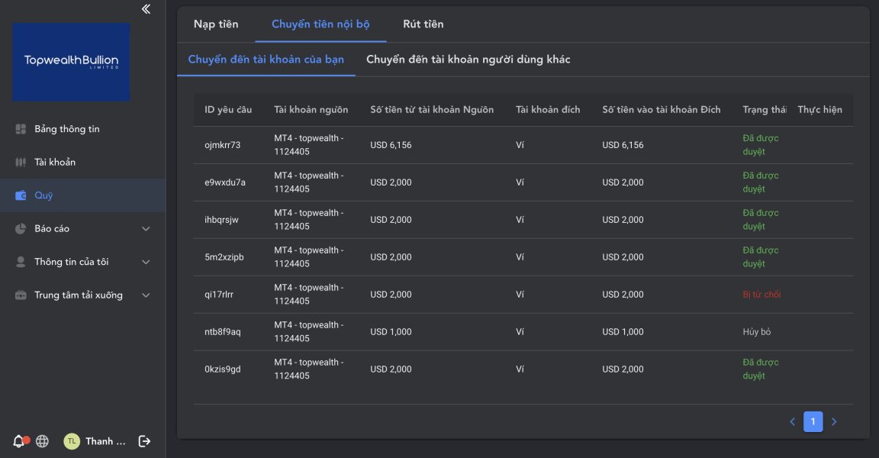The height and width of the screenshot is (458, 879).
Task: Click the Tài khoản sidebar icon
Action: (x=21, y=163)
